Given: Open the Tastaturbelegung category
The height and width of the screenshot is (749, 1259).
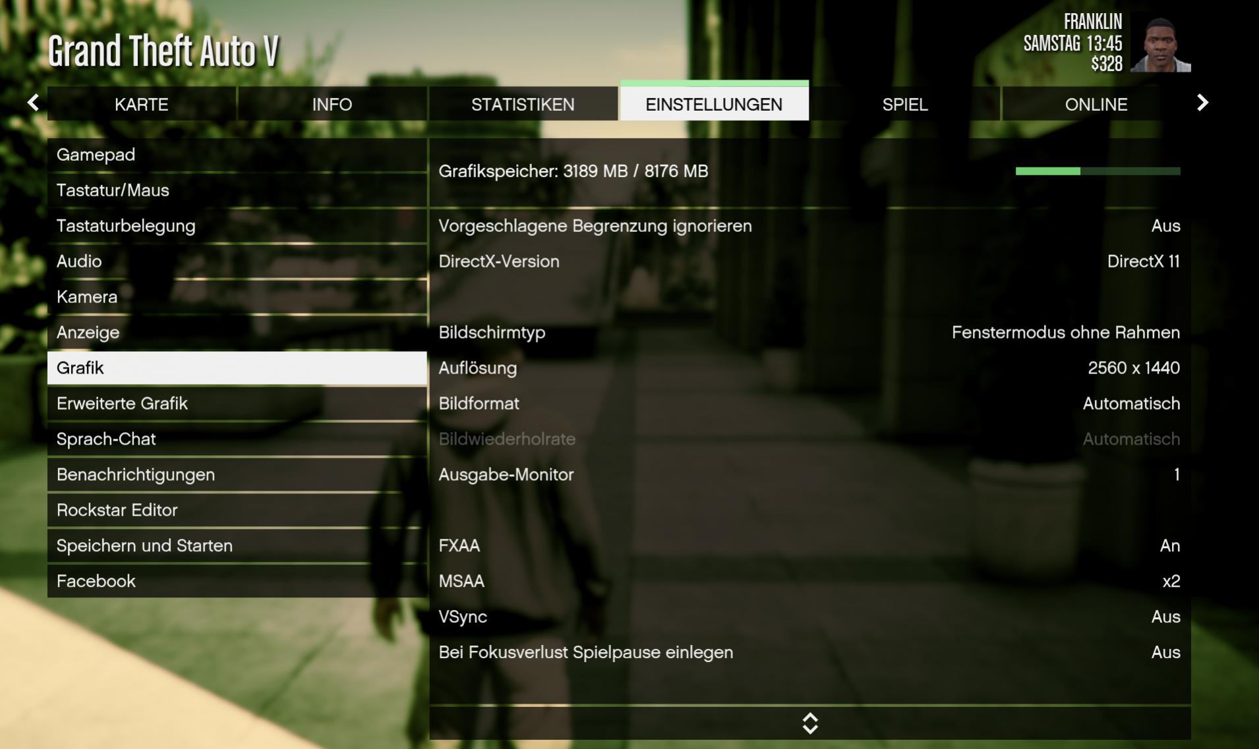Looking at the screenshot, I should tap(237, 226).
